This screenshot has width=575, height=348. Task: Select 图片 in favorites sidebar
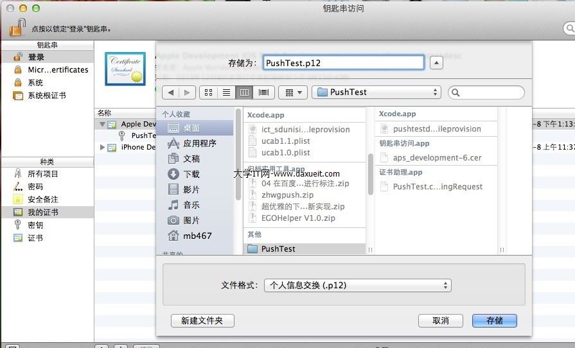[x=195, y=220]
